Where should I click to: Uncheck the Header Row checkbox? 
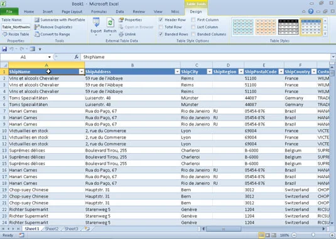pyautogui.click(x=161, y=20)
